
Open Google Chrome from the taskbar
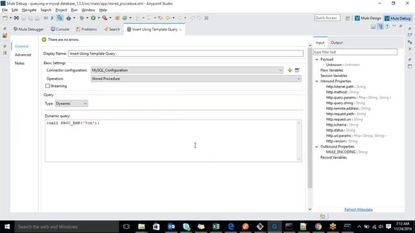tap(318, 227)
